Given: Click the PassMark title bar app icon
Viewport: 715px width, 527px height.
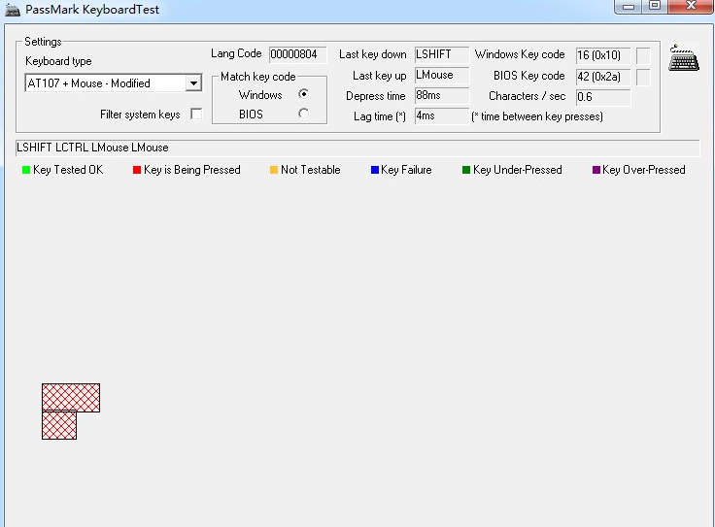Looking at the screenshot, I should (13, 9).
